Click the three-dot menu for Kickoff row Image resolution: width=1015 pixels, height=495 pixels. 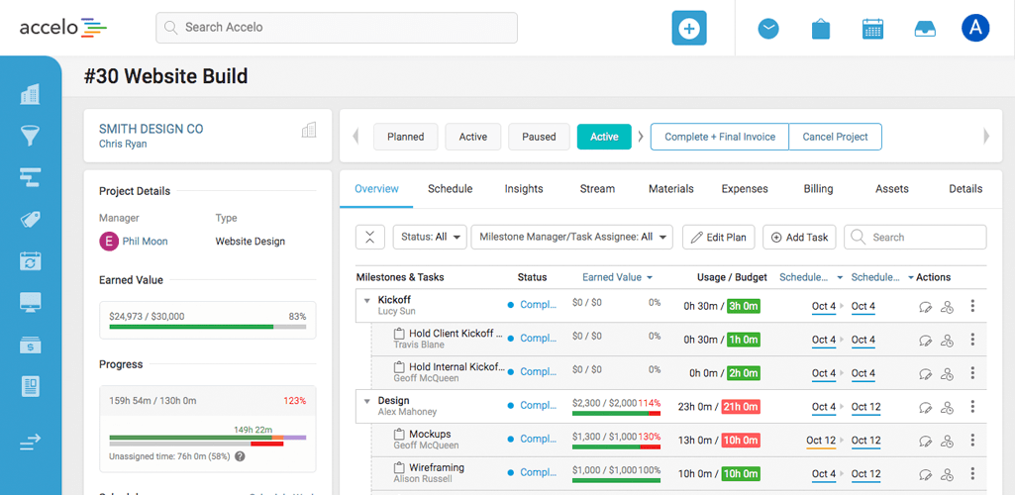[x=972, y=306]
